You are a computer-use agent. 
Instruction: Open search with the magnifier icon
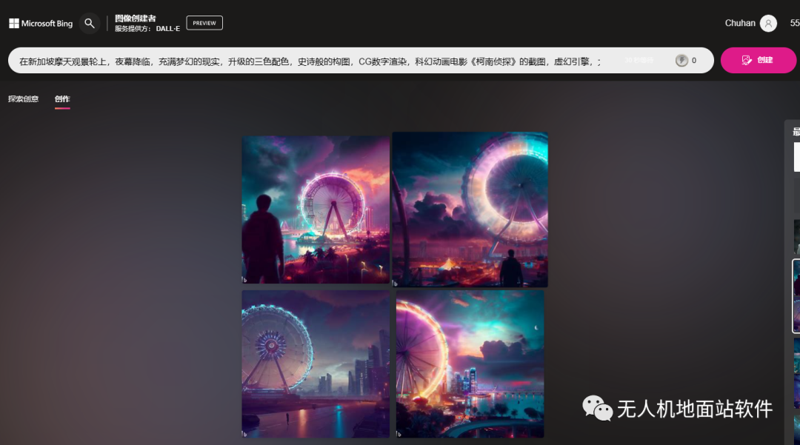pyautogui.click(x=90, y=24)
